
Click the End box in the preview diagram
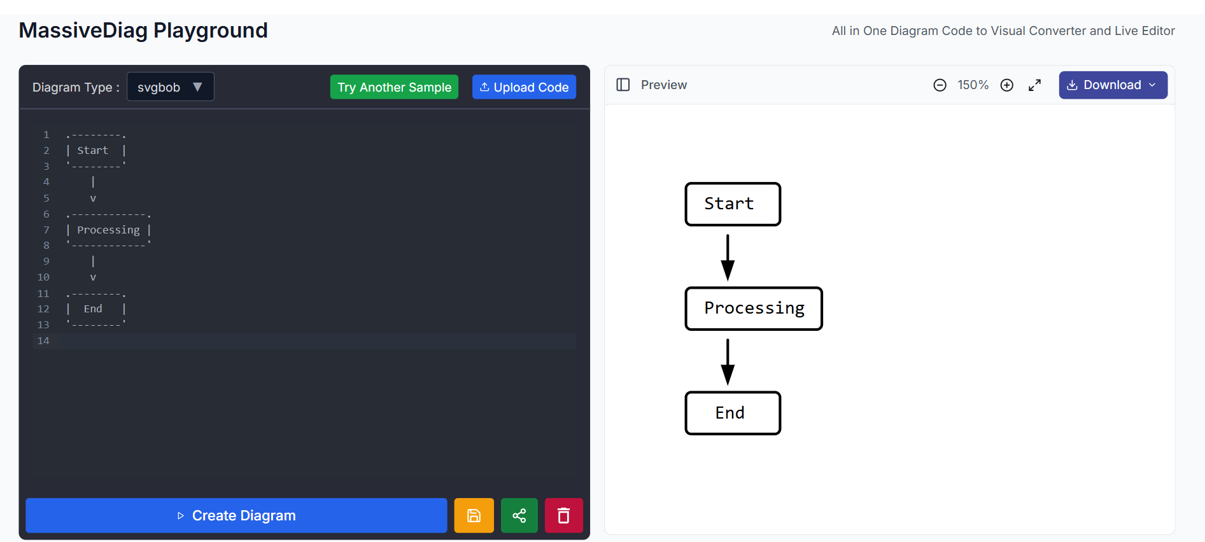click(733, 413)
